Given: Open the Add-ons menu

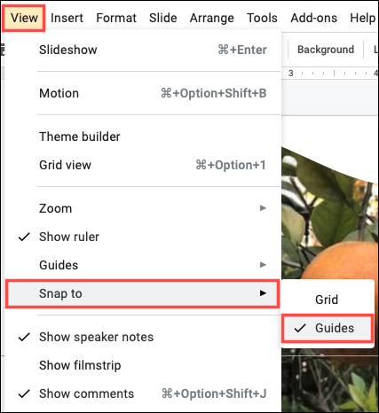Looking at the screenshot, I should tap(314, 18).
